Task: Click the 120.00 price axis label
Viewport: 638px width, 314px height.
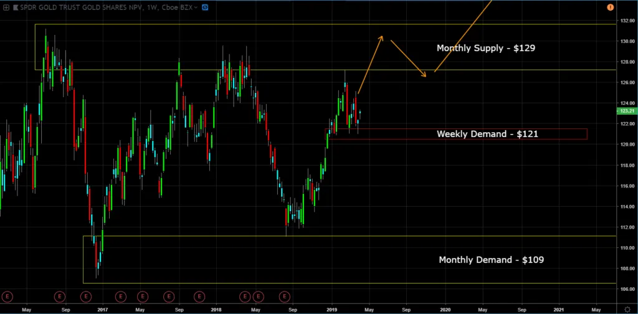Action: click(x=626, y=145)
